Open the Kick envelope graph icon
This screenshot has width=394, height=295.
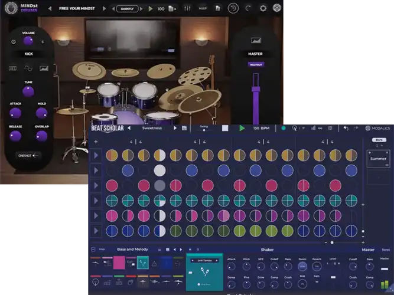tap(44, 68)
